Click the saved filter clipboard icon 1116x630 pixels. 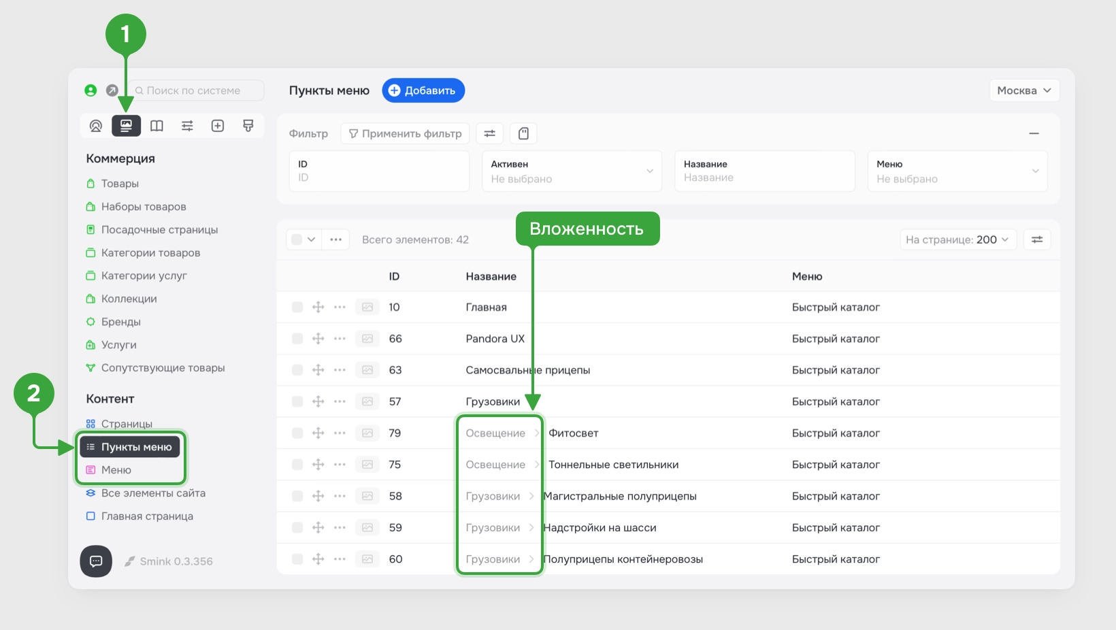[523, 133]
